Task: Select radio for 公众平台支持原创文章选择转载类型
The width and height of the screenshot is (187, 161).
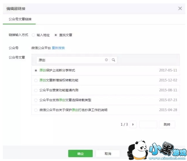Action: pyautogui.click(x=36, y=100)
